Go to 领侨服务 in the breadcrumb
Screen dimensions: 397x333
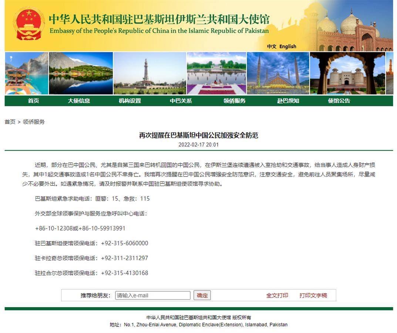click(x=34, y=122)
